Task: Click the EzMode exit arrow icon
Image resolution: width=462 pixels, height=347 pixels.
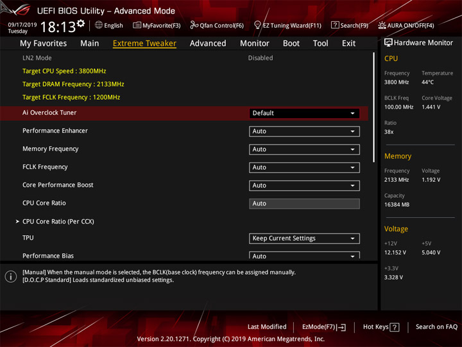Action: (x=341, y=327)
